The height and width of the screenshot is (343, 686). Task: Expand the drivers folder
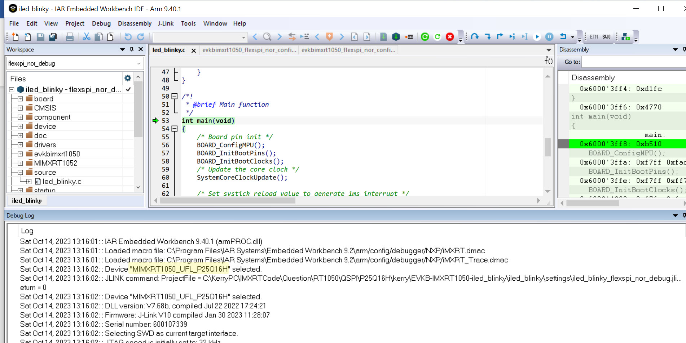(x=20, y=144)
